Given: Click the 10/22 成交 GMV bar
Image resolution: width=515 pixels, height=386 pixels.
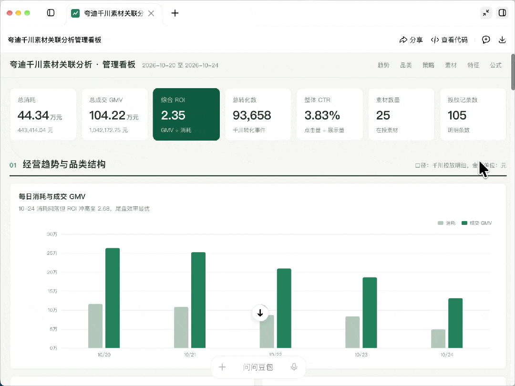Looking at the screenshot, I should pos(284,308).
